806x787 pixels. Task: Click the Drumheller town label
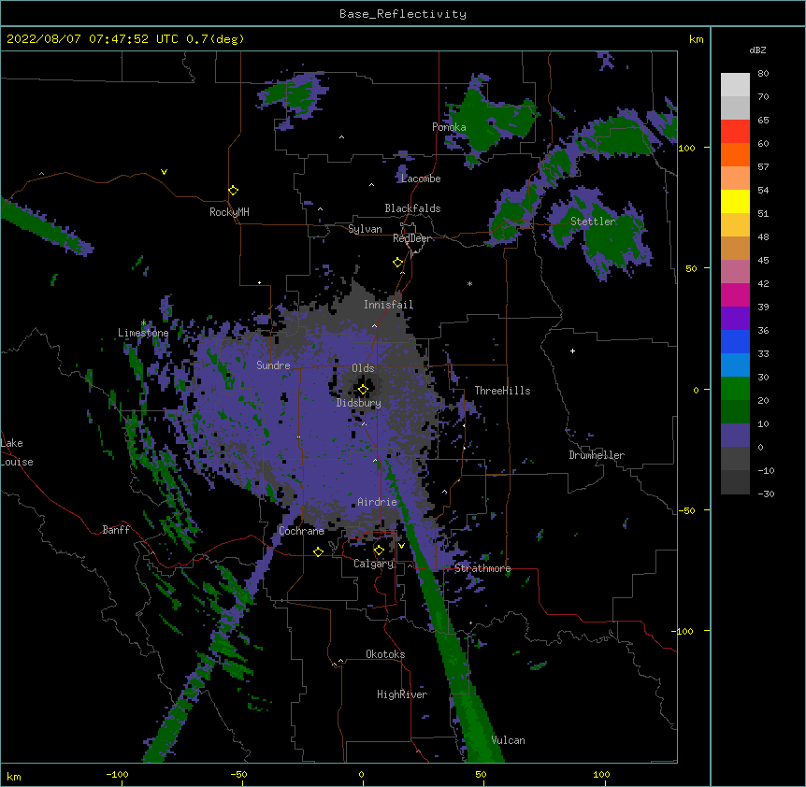coord(597,455)
